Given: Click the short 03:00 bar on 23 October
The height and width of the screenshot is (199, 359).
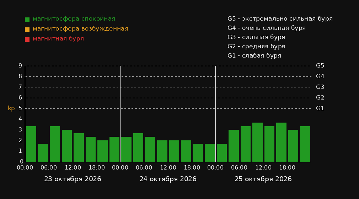Looking at the screenshot, I should click(43, 153).
